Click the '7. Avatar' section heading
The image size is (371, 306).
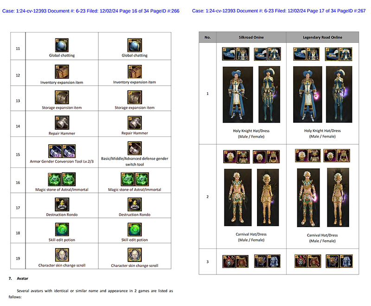click(x=18, y=279)
